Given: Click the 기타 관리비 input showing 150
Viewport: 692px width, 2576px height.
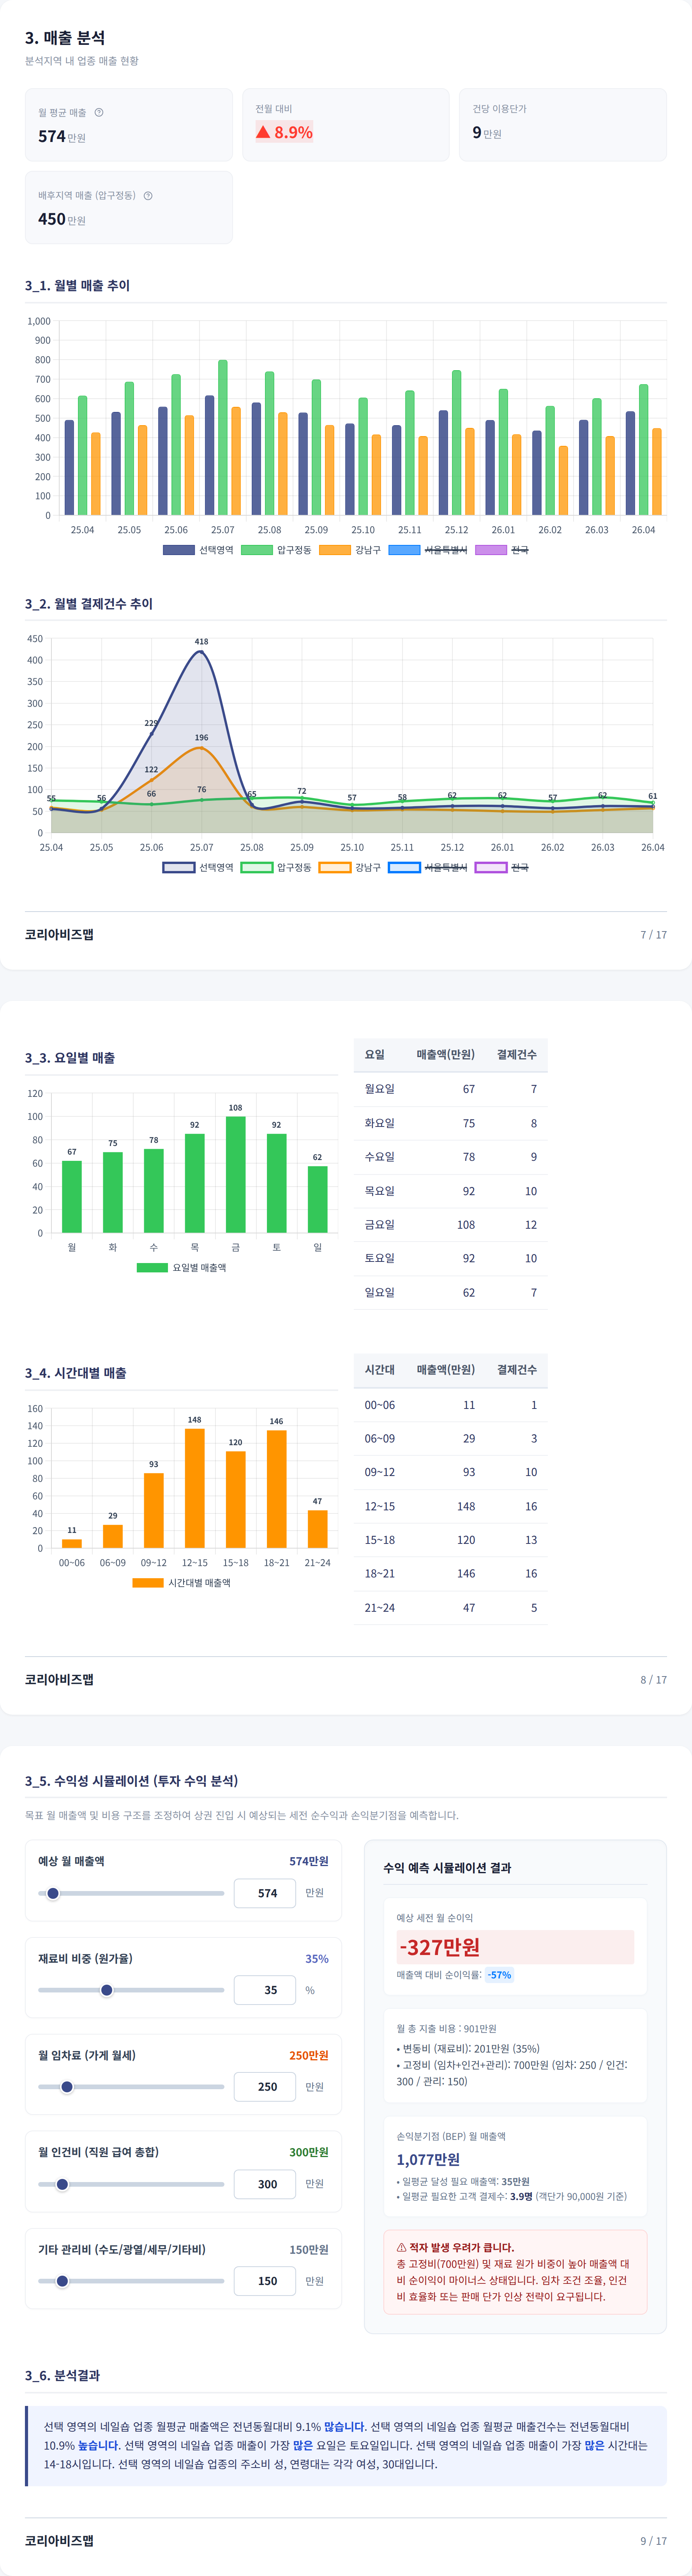Looking at the screenshot, I should click(265, 2281).
